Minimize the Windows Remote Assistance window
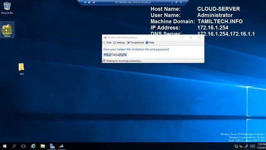This screenshot has width=266, height=150. coord(182,37)
